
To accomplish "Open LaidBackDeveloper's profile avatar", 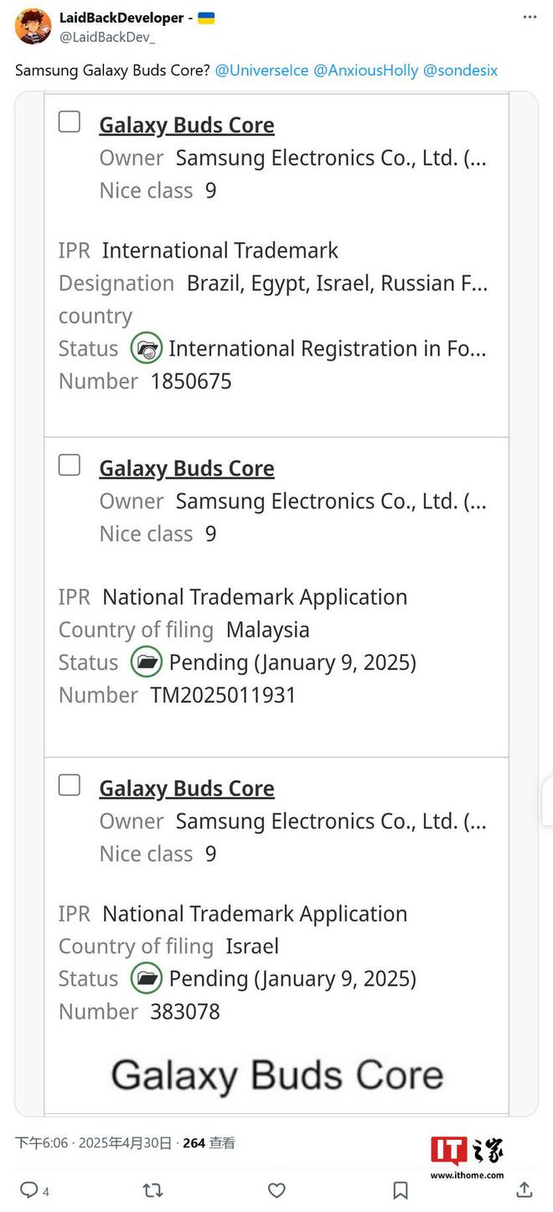I will click(33, 26).
